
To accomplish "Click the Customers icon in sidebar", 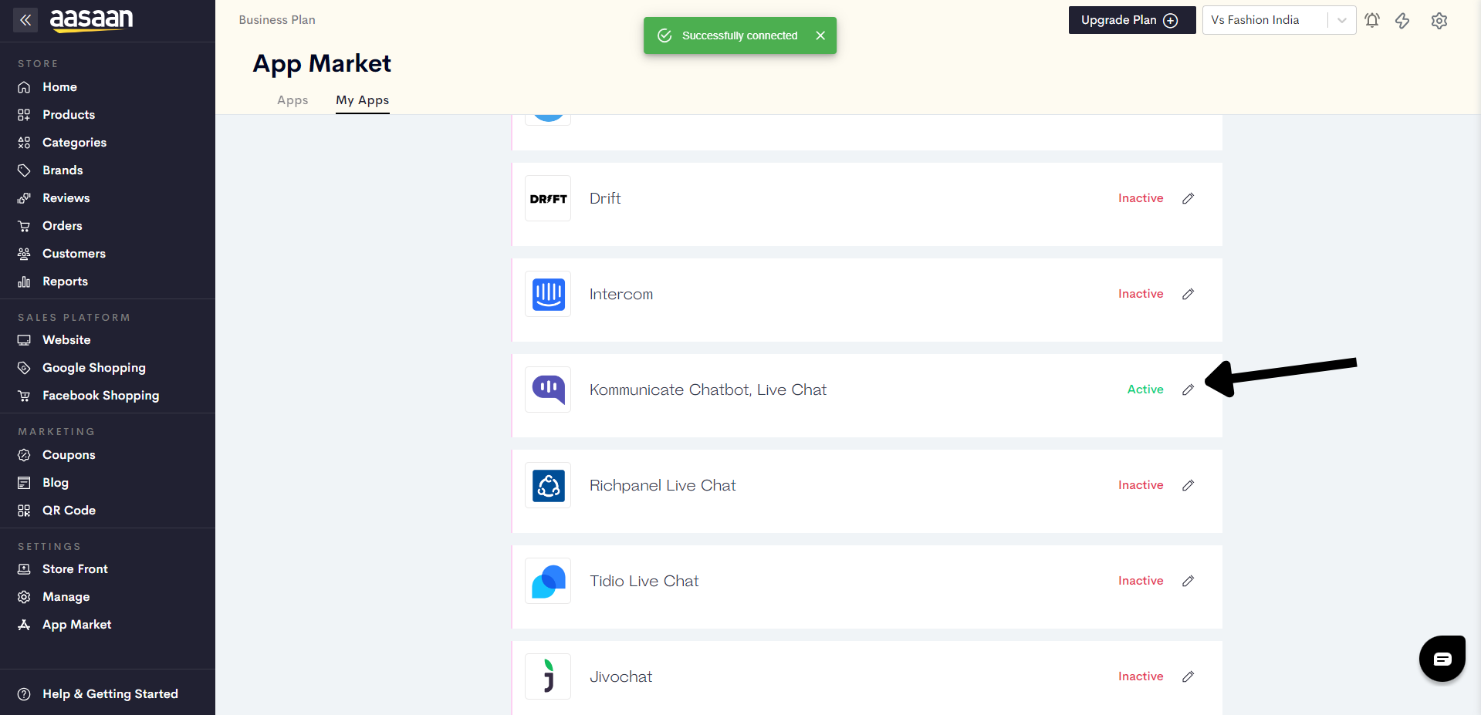I will pyautogui.click(x=24, y=254).
